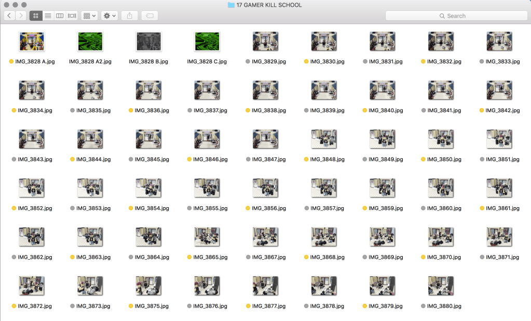Click the Share button

129,16
